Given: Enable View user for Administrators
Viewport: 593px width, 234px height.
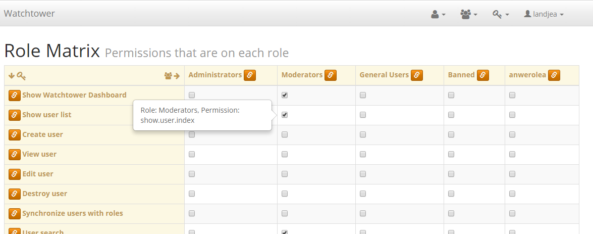Looking at the screenshot, I should click(192, 154).
